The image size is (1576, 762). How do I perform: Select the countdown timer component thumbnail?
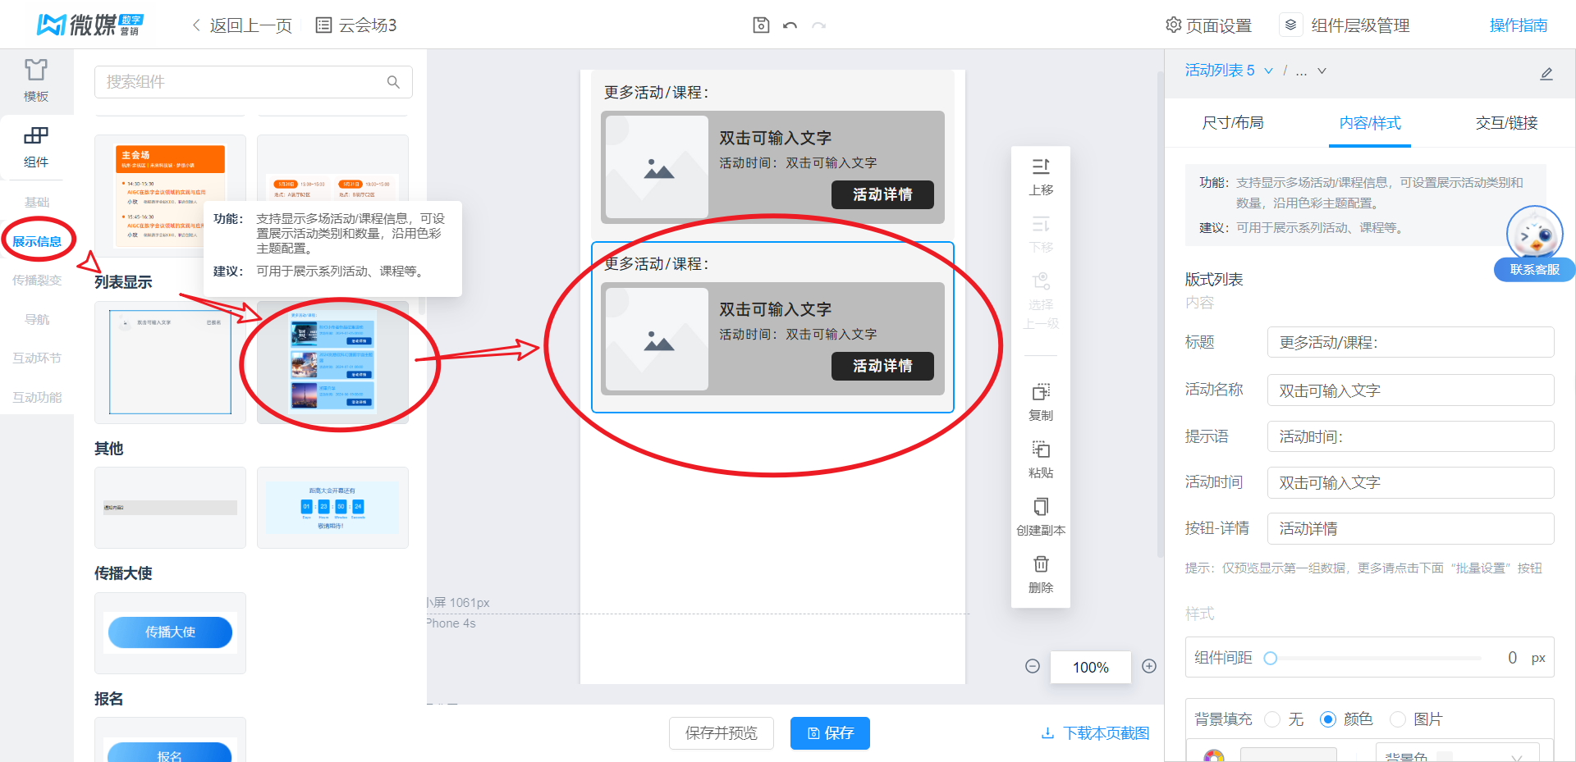(x=332, y=508)
